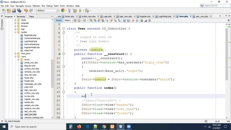This screenshot has width=231, height=130.
Task: Close the User.php editor tab
Action: [x=191, y=16]
